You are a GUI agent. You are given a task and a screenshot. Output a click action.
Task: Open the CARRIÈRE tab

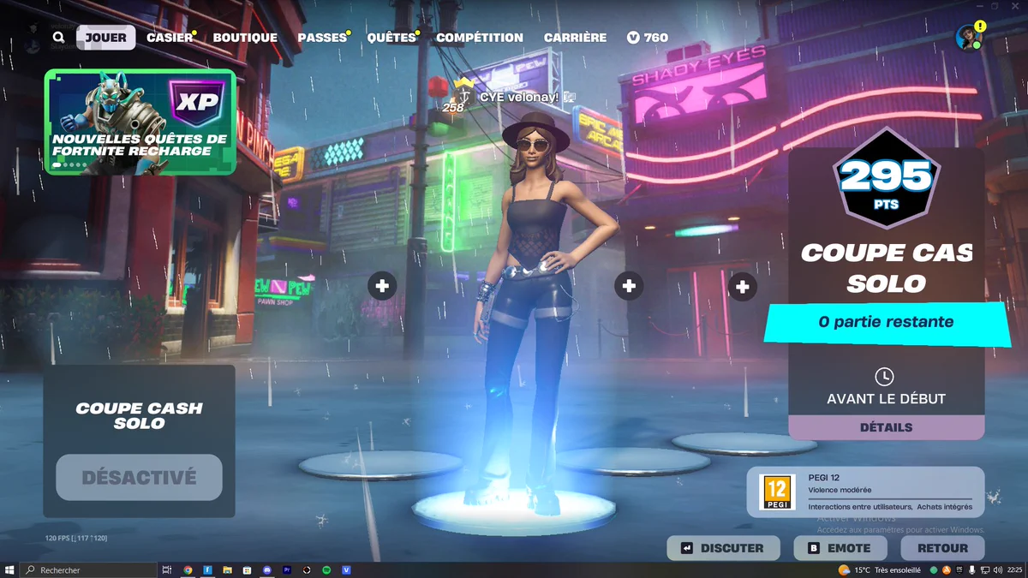[x=575, y=38]
